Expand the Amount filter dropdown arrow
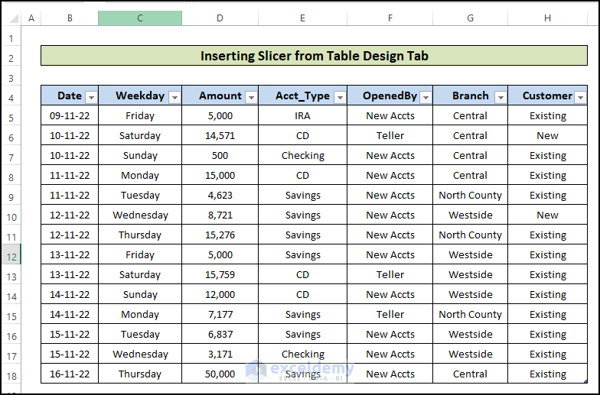The height and width of the screenshot is (395, 600). pyautogui.click(x=250, y=97)
